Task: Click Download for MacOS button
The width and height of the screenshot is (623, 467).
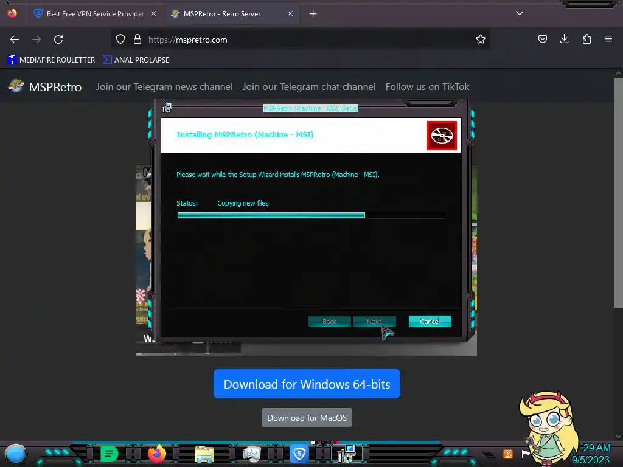Action: 307,418
